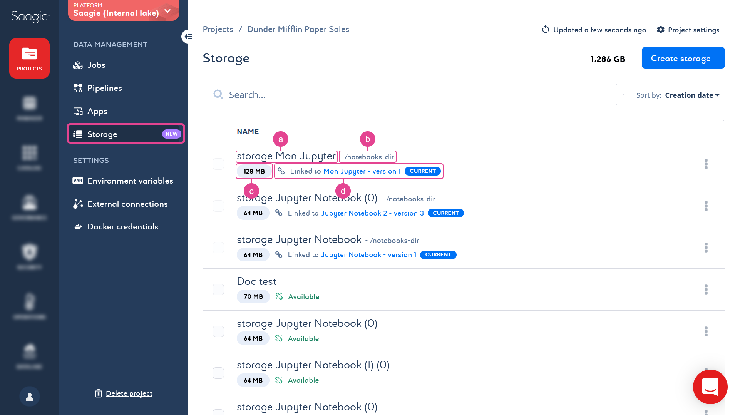
Task: Collapse the sidebar with the arrow icon
Action: [188, 37]
